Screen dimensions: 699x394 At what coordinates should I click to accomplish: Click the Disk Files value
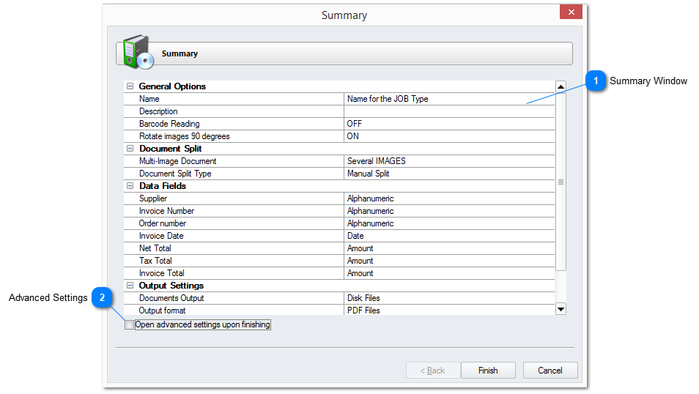(x=363, y=298)
